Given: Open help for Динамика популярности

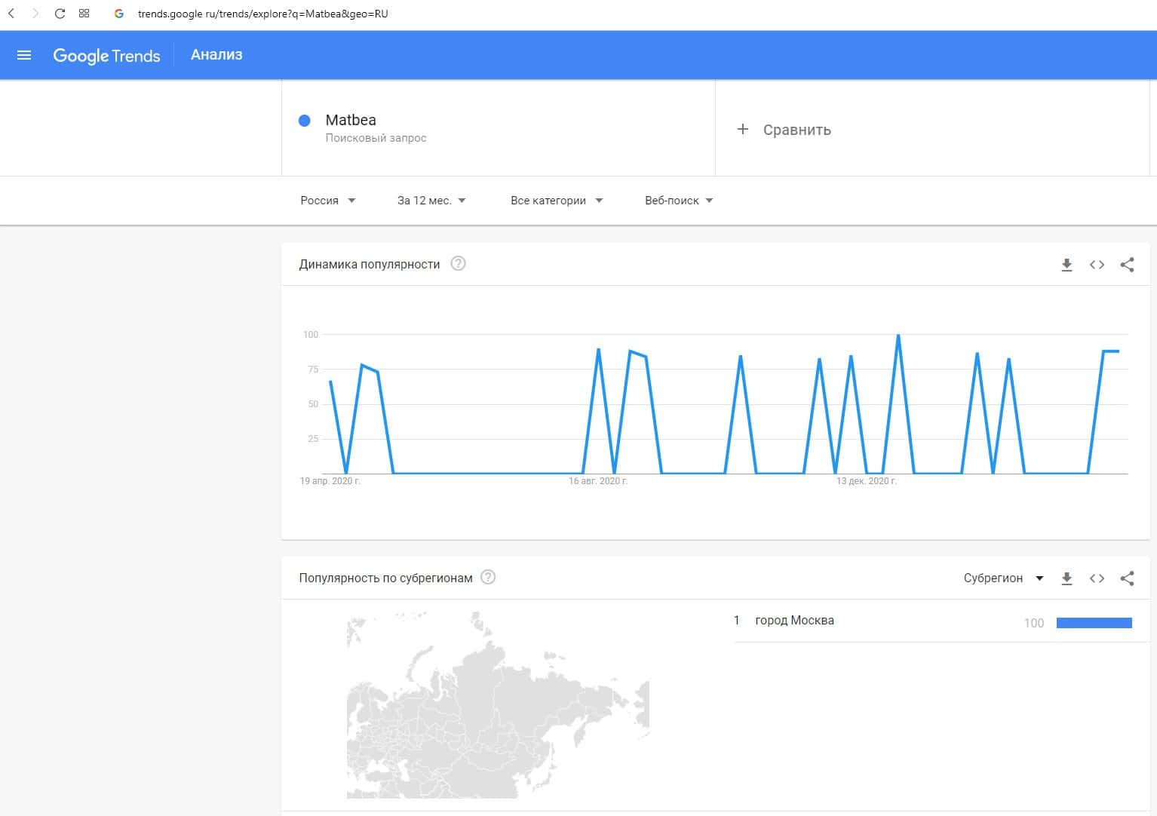Looking at the screenshot, I should click(458, 264).
